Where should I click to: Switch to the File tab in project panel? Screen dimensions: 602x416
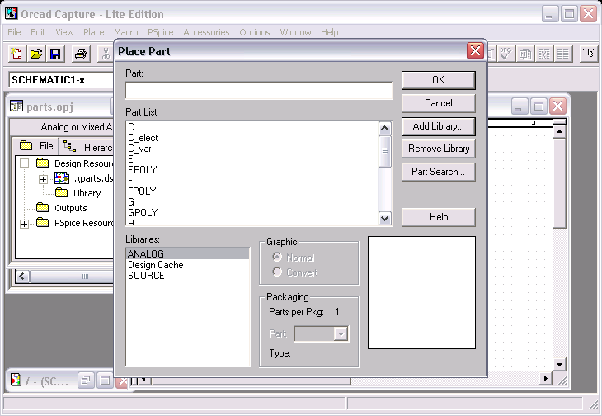(36, 146)
